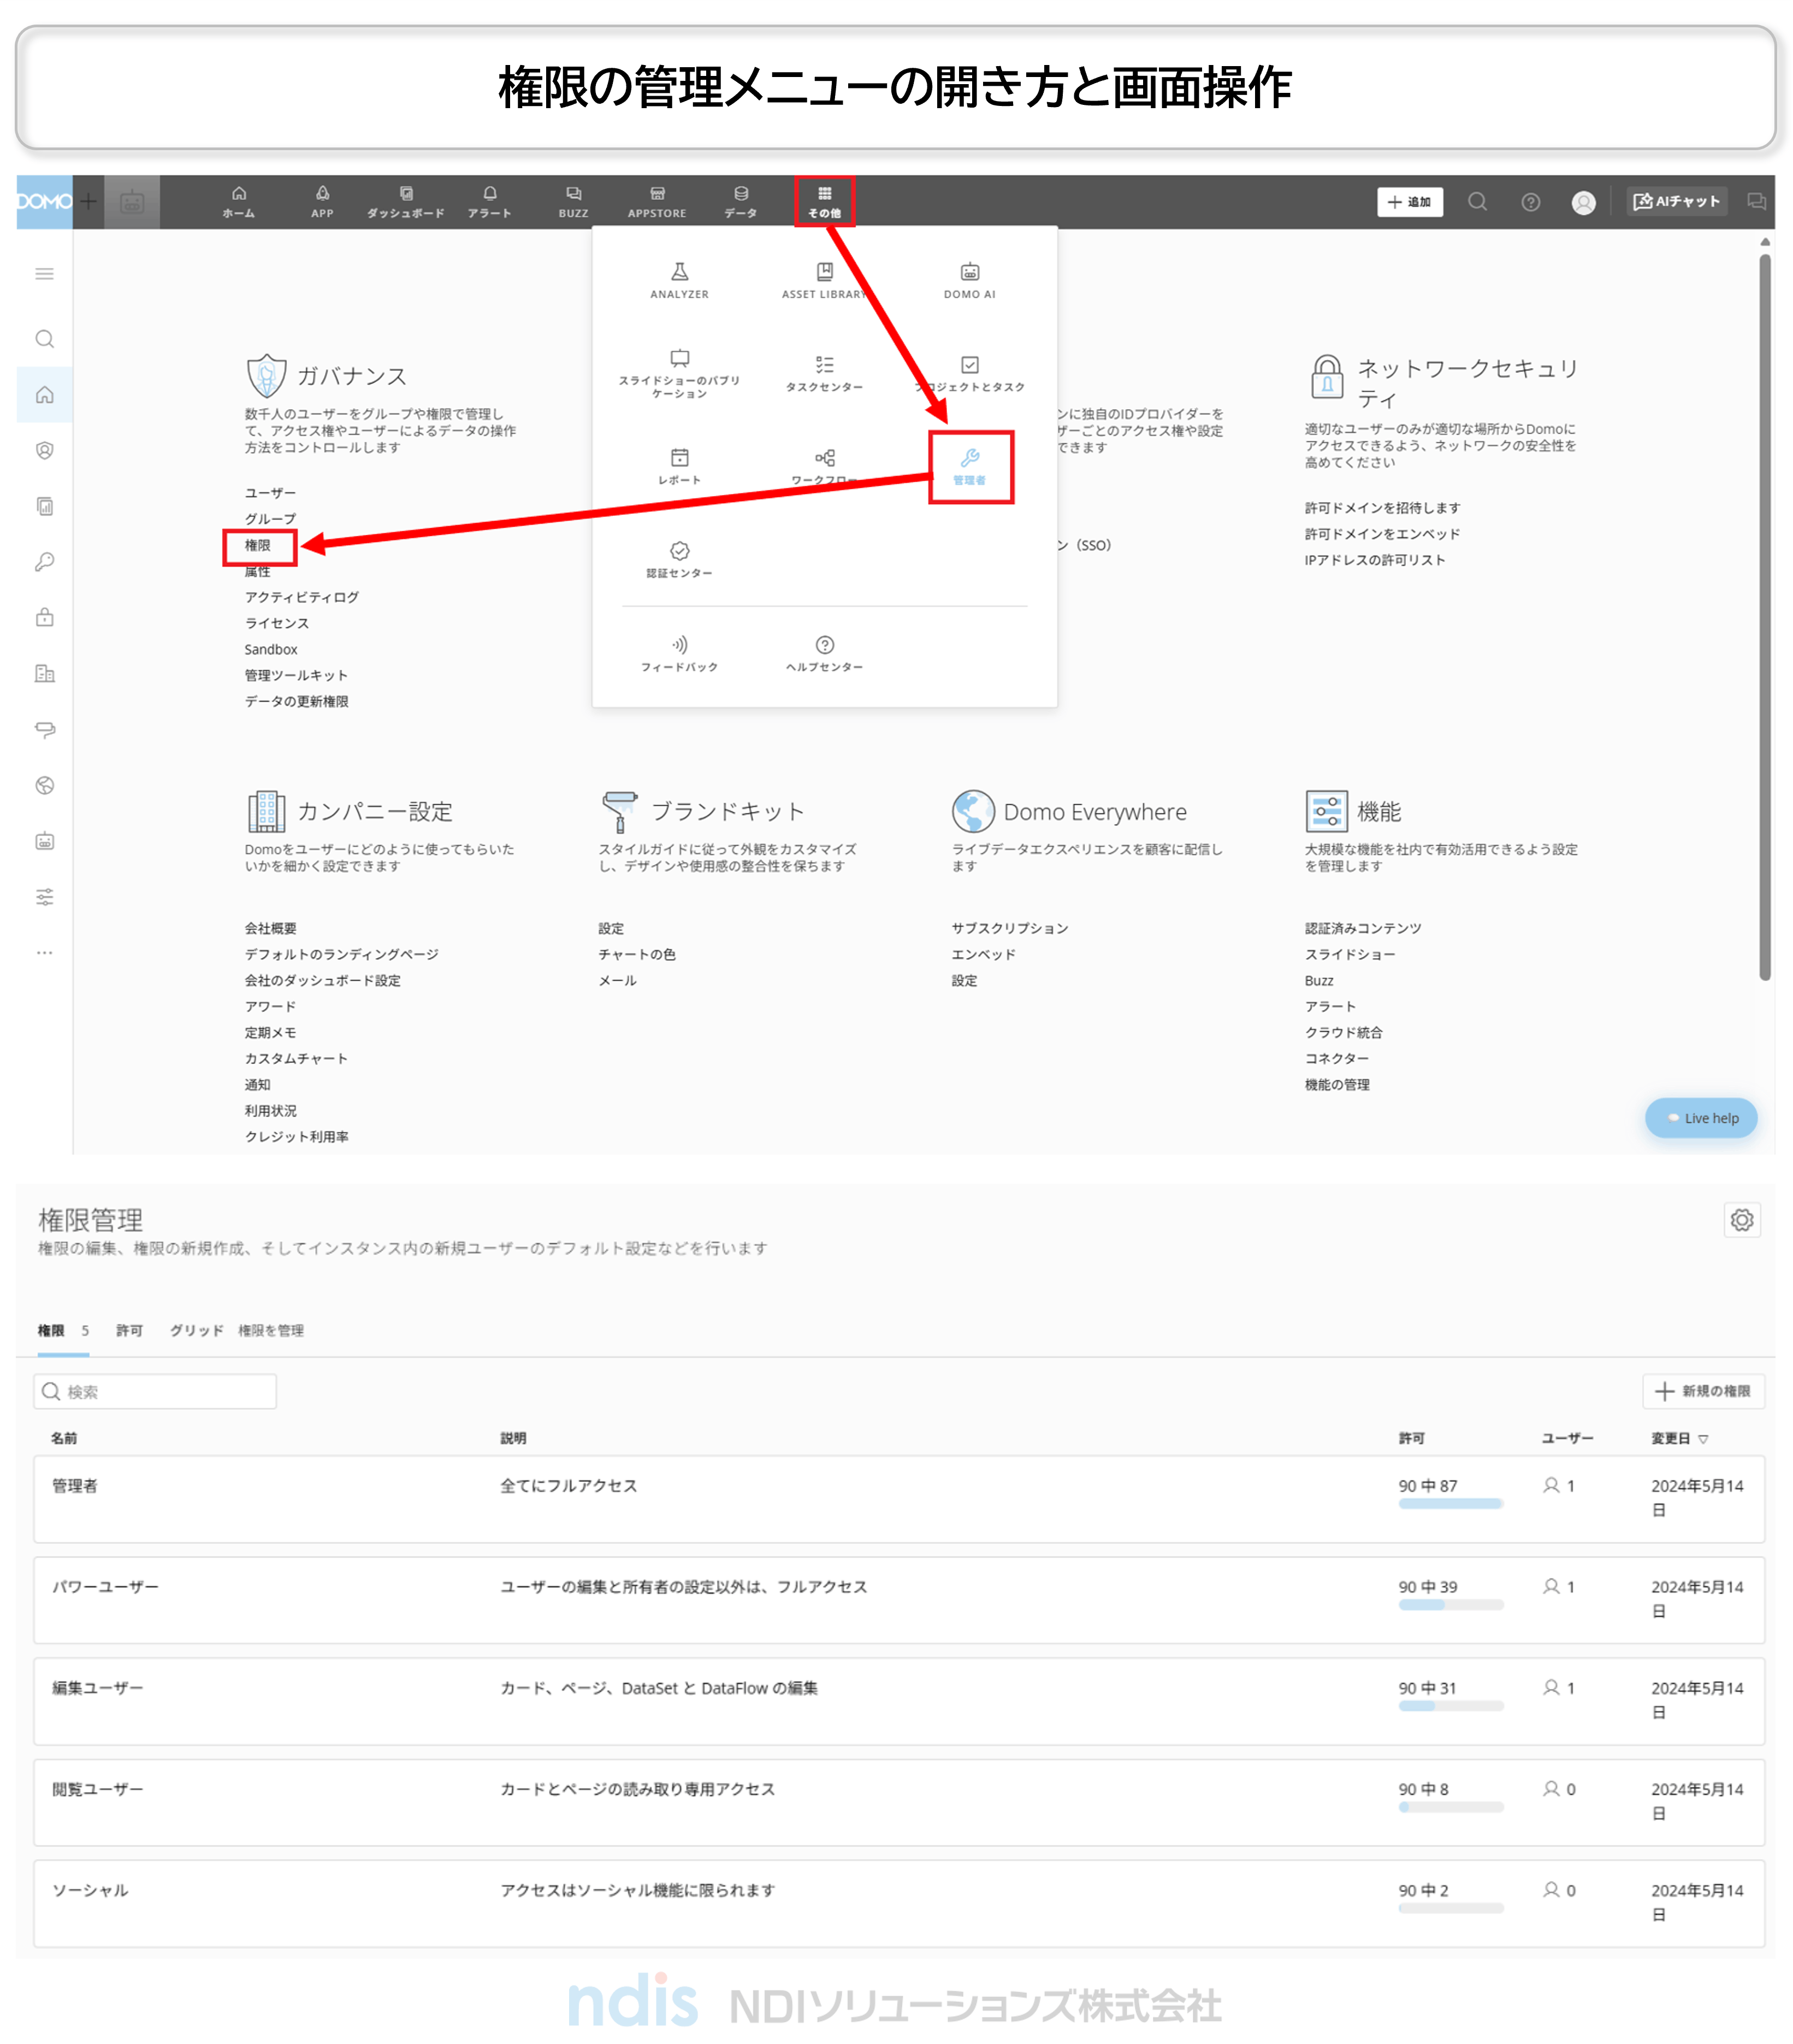Select the globe icon in the left sidebar

coord(44,785)
